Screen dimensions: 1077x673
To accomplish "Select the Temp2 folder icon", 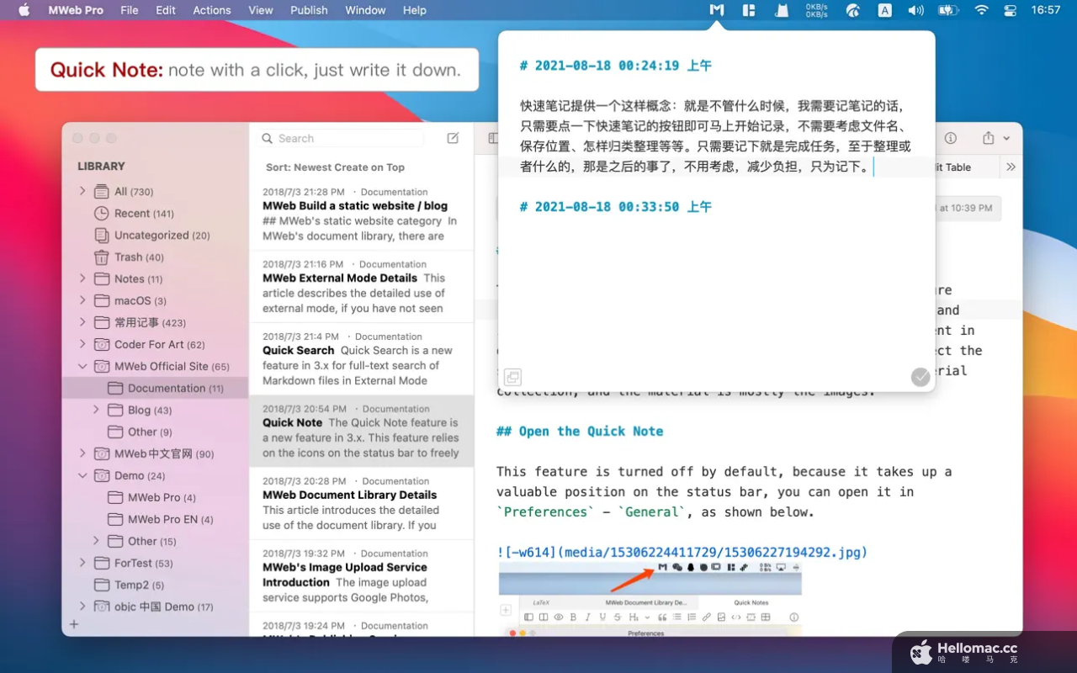I will [x=101, y=585].
